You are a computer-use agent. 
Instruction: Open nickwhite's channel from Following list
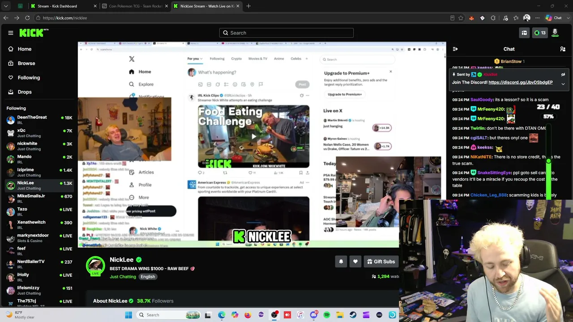click(39, 146)
